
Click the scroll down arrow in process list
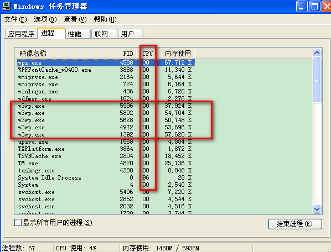317,209
